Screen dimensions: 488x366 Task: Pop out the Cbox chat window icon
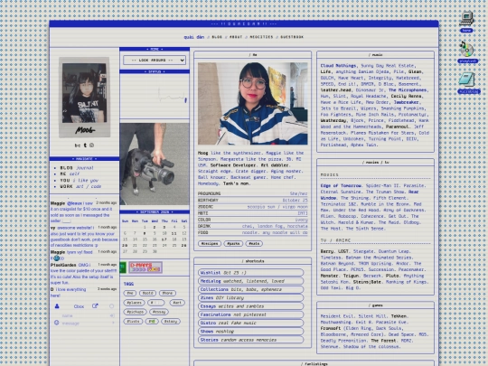click(95, 306)
